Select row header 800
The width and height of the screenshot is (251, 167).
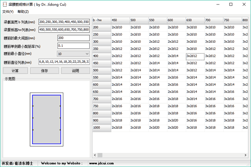pyautogui.click(x=102, y=114)
